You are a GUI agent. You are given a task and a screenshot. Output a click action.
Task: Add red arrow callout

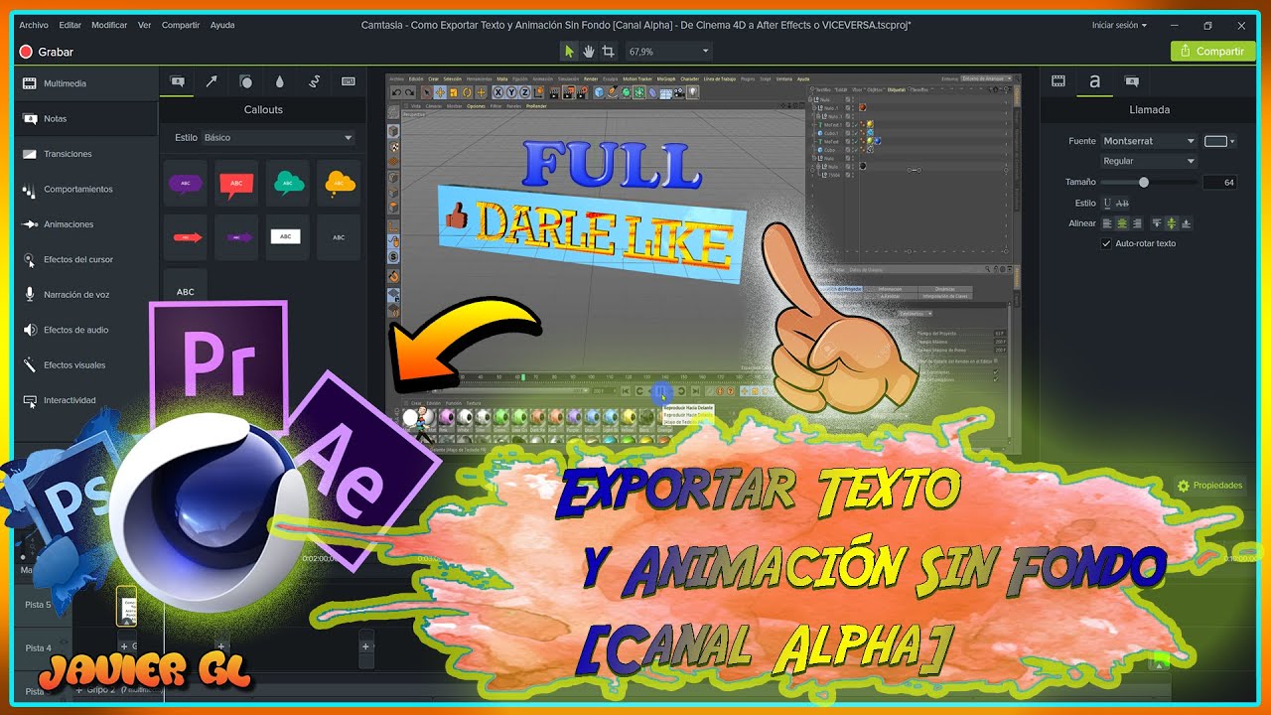pos(185,237)
